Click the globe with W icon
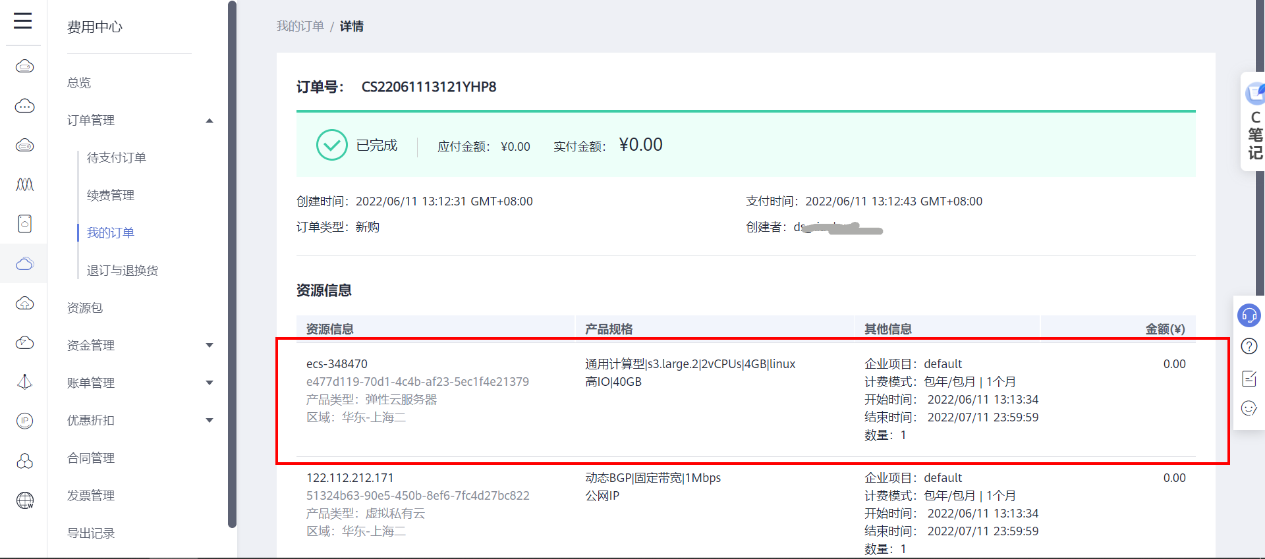The image size is (1265, 559). point(24,500)
